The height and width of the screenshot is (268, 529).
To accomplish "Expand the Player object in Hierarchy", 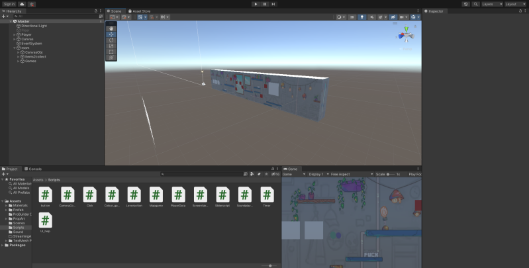I will click(15, 34).
